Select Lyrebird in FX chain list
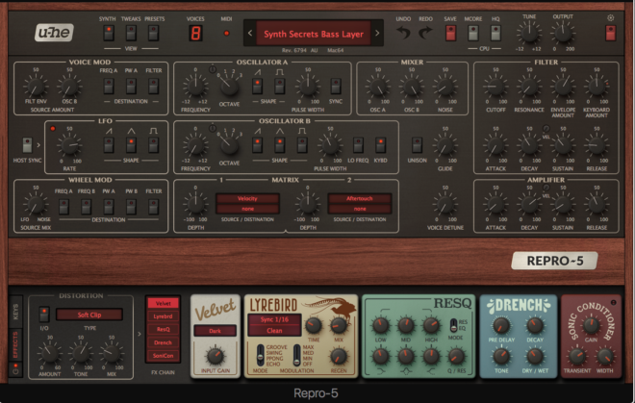Image resolution: width=635 pixels, height=403 pixels. click(164, 316)
